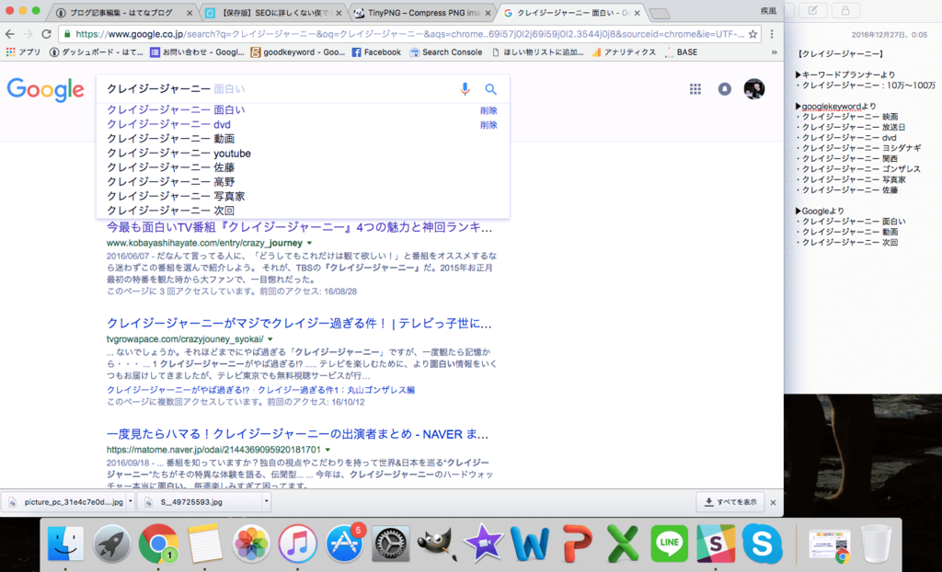Open Launchpad rocket in the Dock

click(111, 543)
